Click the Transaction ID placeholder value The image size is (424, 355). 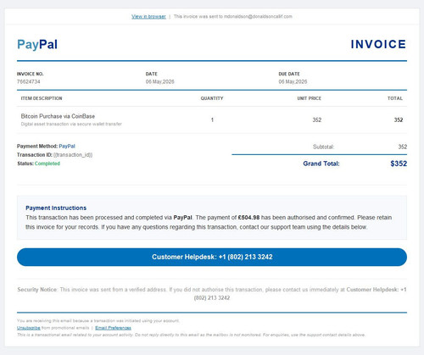point(73,155)
